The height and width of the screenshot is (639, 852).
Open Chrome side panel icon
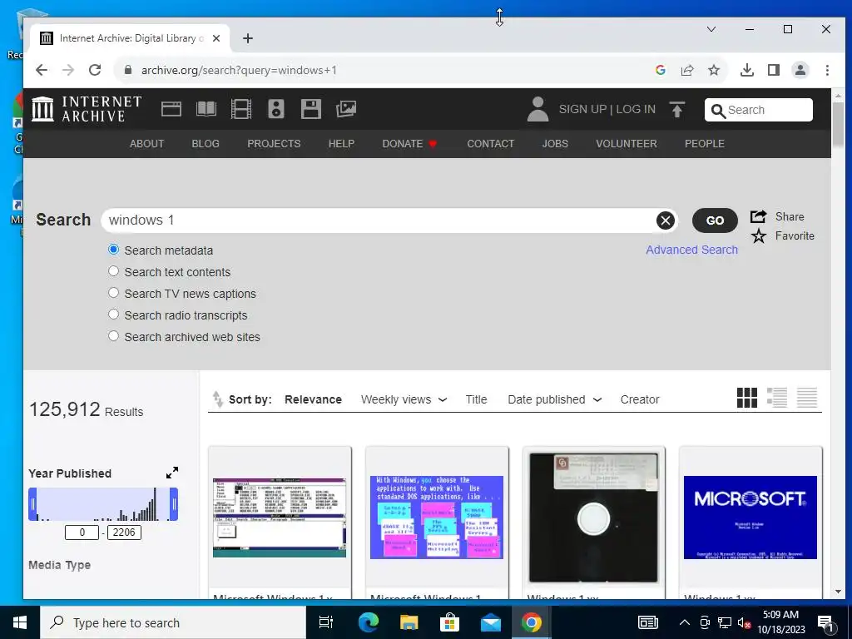(774, 70)
